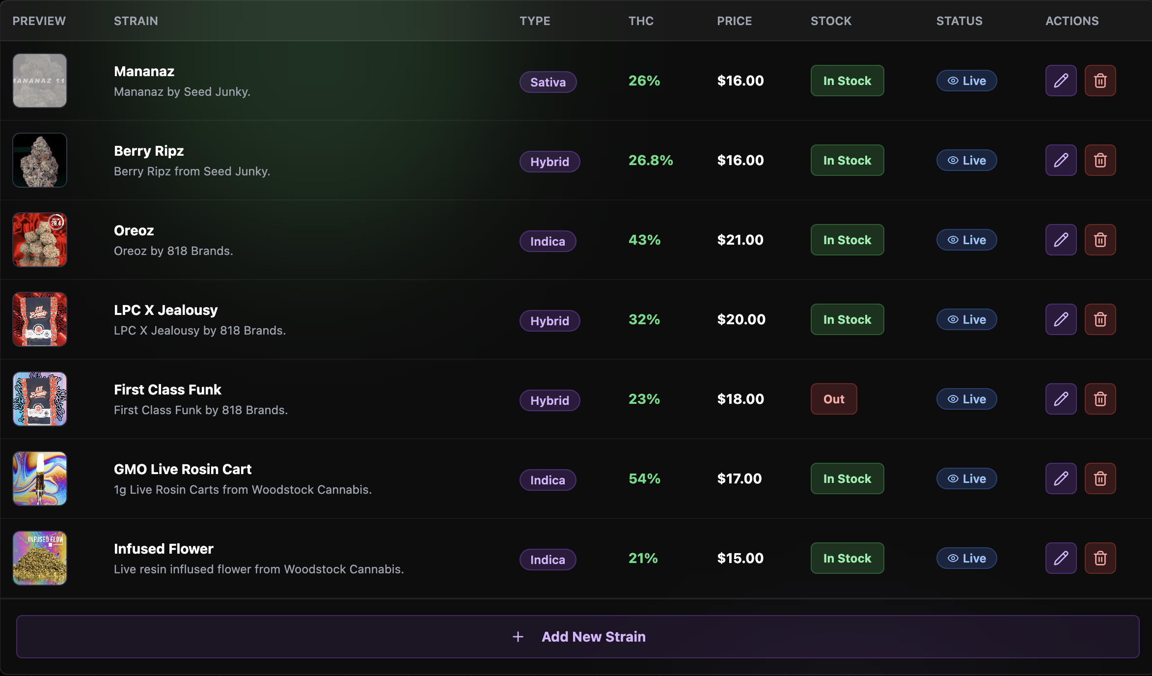
Task: Click the Add New Strain button
Action: point(577,637)
